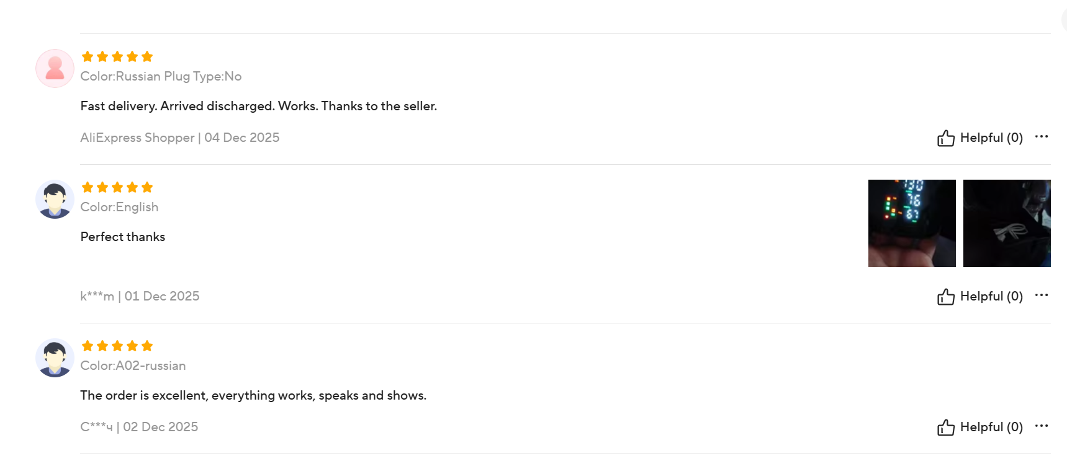Open more options menu for k***m's review
Viewport: 1067px width, 456px height.
[x=1042, y=295]
